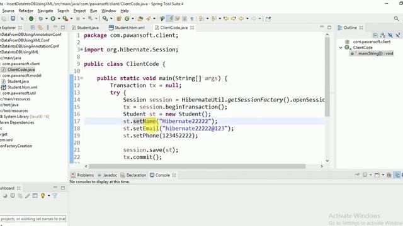Image resolution: width=403 pixels, height=226 pixels.
Task: Open the Refactor menu
Action: pyautogui.click(x=26, y=11)
